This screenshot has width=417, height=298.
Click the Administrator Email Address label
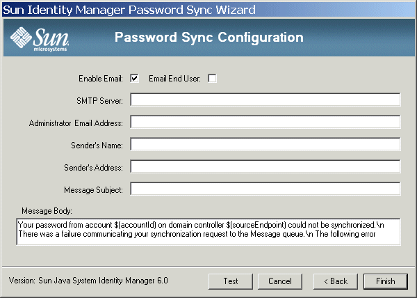point(76,123)
